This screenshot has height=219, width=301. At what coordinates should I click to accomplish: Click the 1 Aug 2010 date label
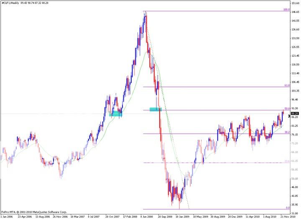pos(270,216)
